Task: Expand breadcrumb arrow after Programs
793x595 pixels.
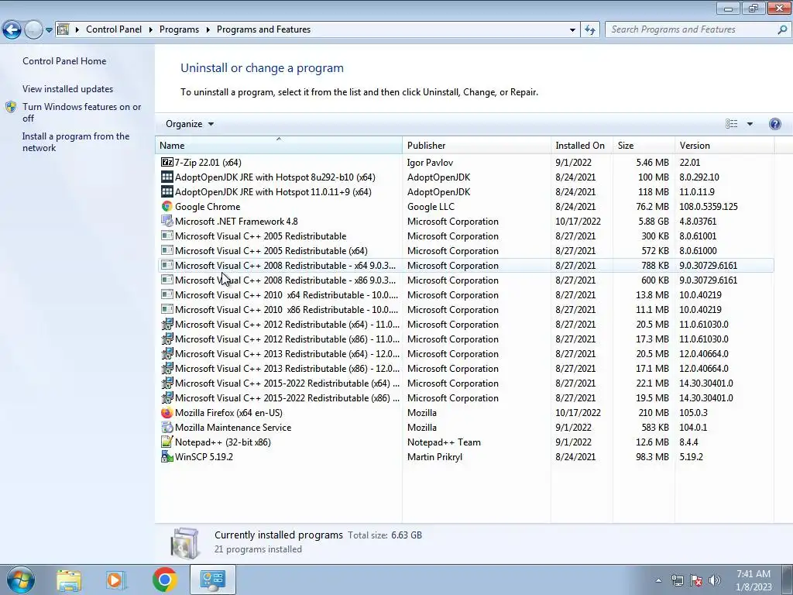Action: 208,30
